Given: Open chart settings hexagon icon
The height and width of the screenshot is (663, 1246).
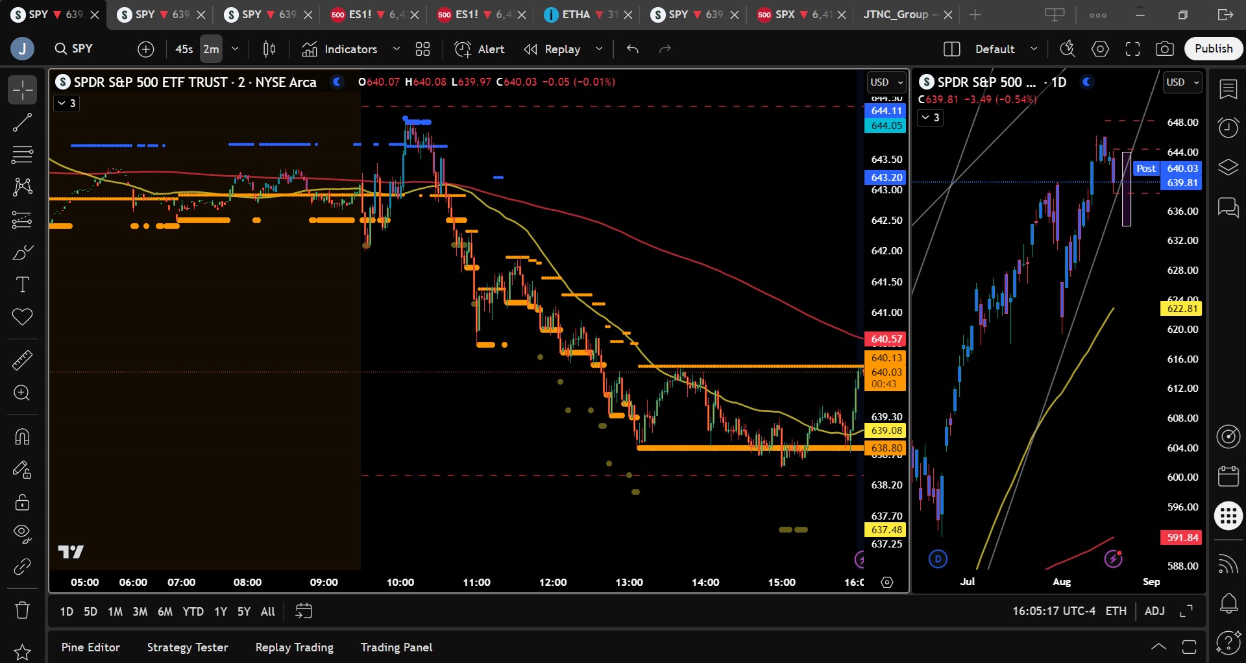Looking at the screenshot, I should [1100, 49].
